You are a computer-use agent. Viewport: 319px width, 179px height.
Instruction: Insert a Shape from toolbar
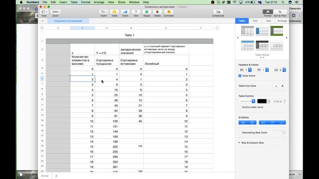(x=147, y=12)
